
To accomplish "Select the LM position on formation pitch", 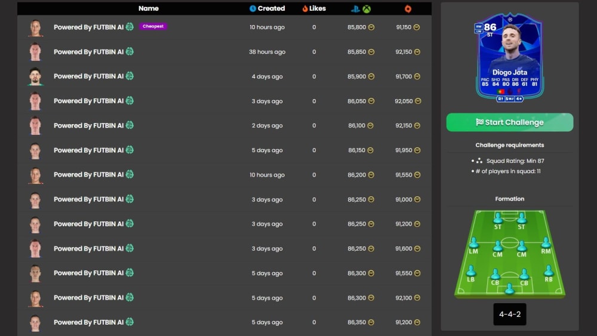I will click(473, 246).
